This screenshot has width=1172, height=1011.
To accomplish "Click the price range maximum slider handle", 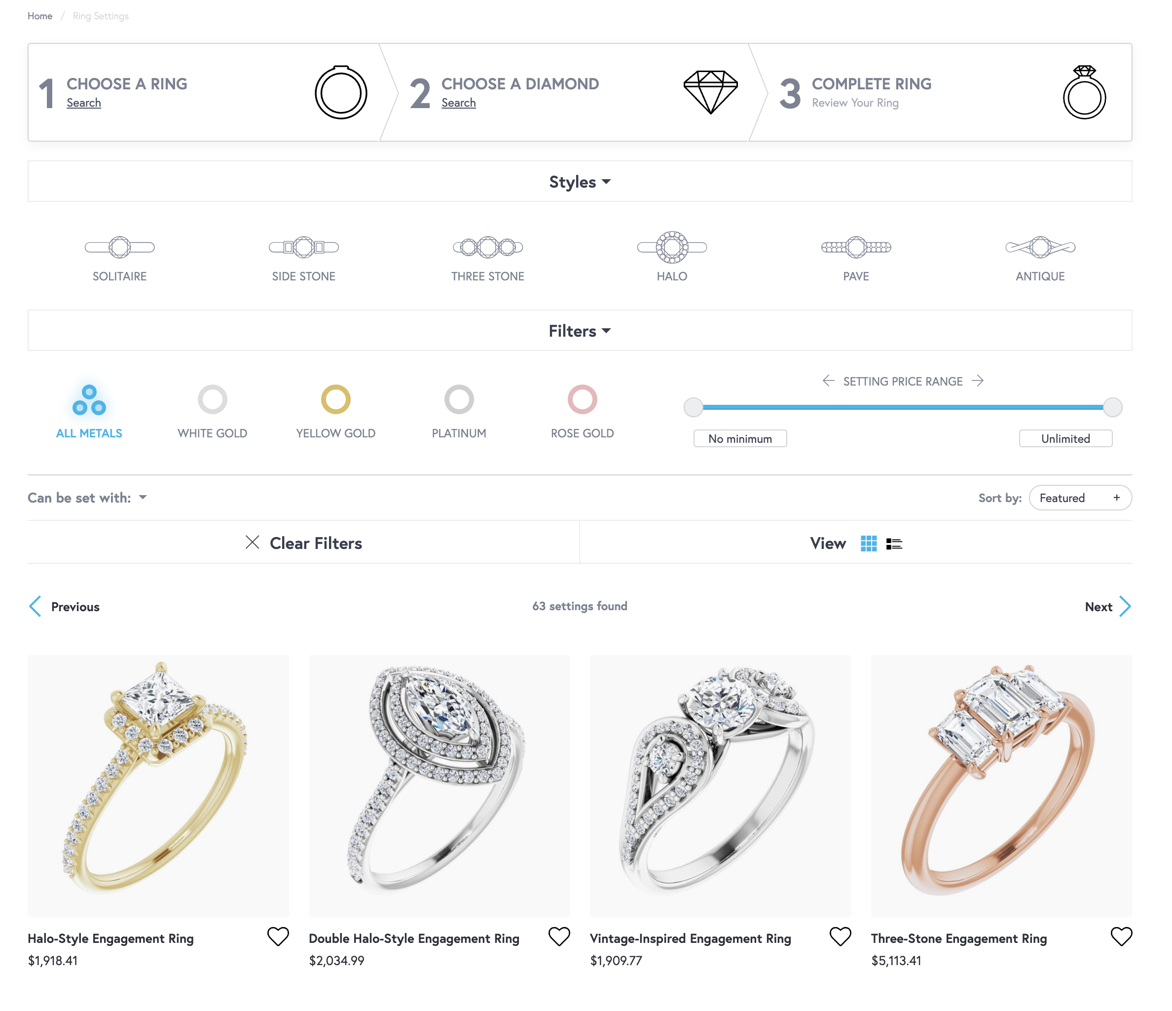I will point(1113,408).
